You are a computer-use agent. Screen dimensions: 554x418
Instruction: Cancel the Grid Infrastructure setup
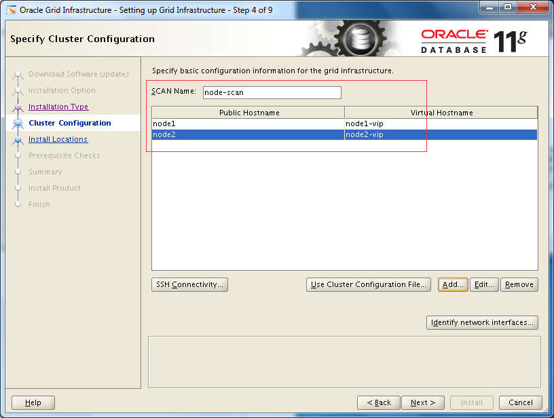521,402
